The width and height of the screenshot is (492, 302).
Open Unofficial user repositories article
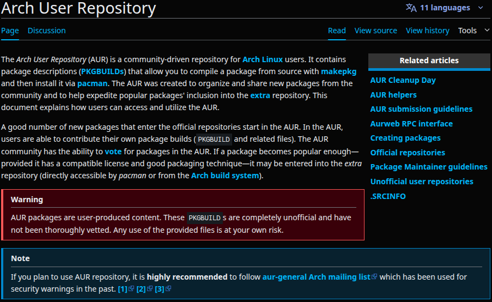tap(422, 182)
